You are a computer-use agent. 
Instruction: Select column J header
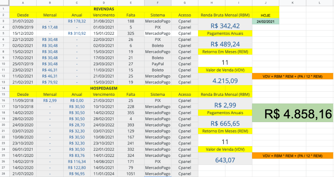tap(266, 3)
